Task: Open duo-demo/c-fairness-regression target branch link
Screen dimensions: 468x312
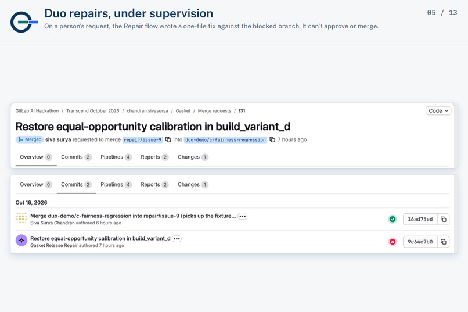Action: [x=225, y=139]
